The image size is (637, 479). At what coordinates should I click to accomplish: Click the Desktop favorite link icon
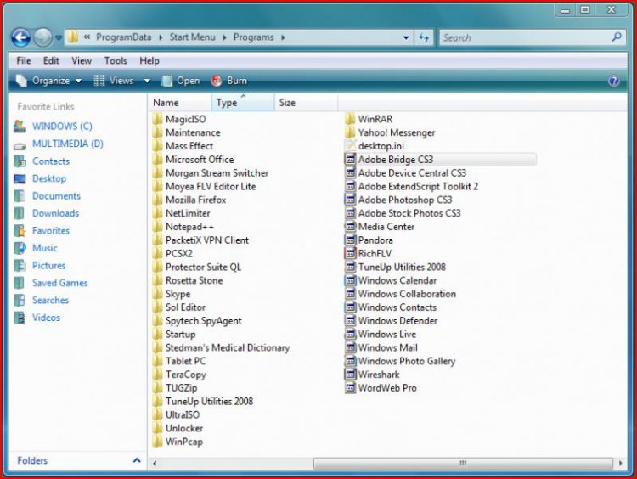[x=20, y=178]
